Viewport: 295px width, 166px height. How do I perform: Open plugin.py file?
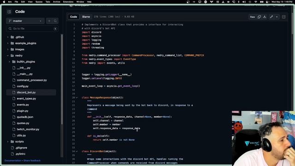click(23, 111)
